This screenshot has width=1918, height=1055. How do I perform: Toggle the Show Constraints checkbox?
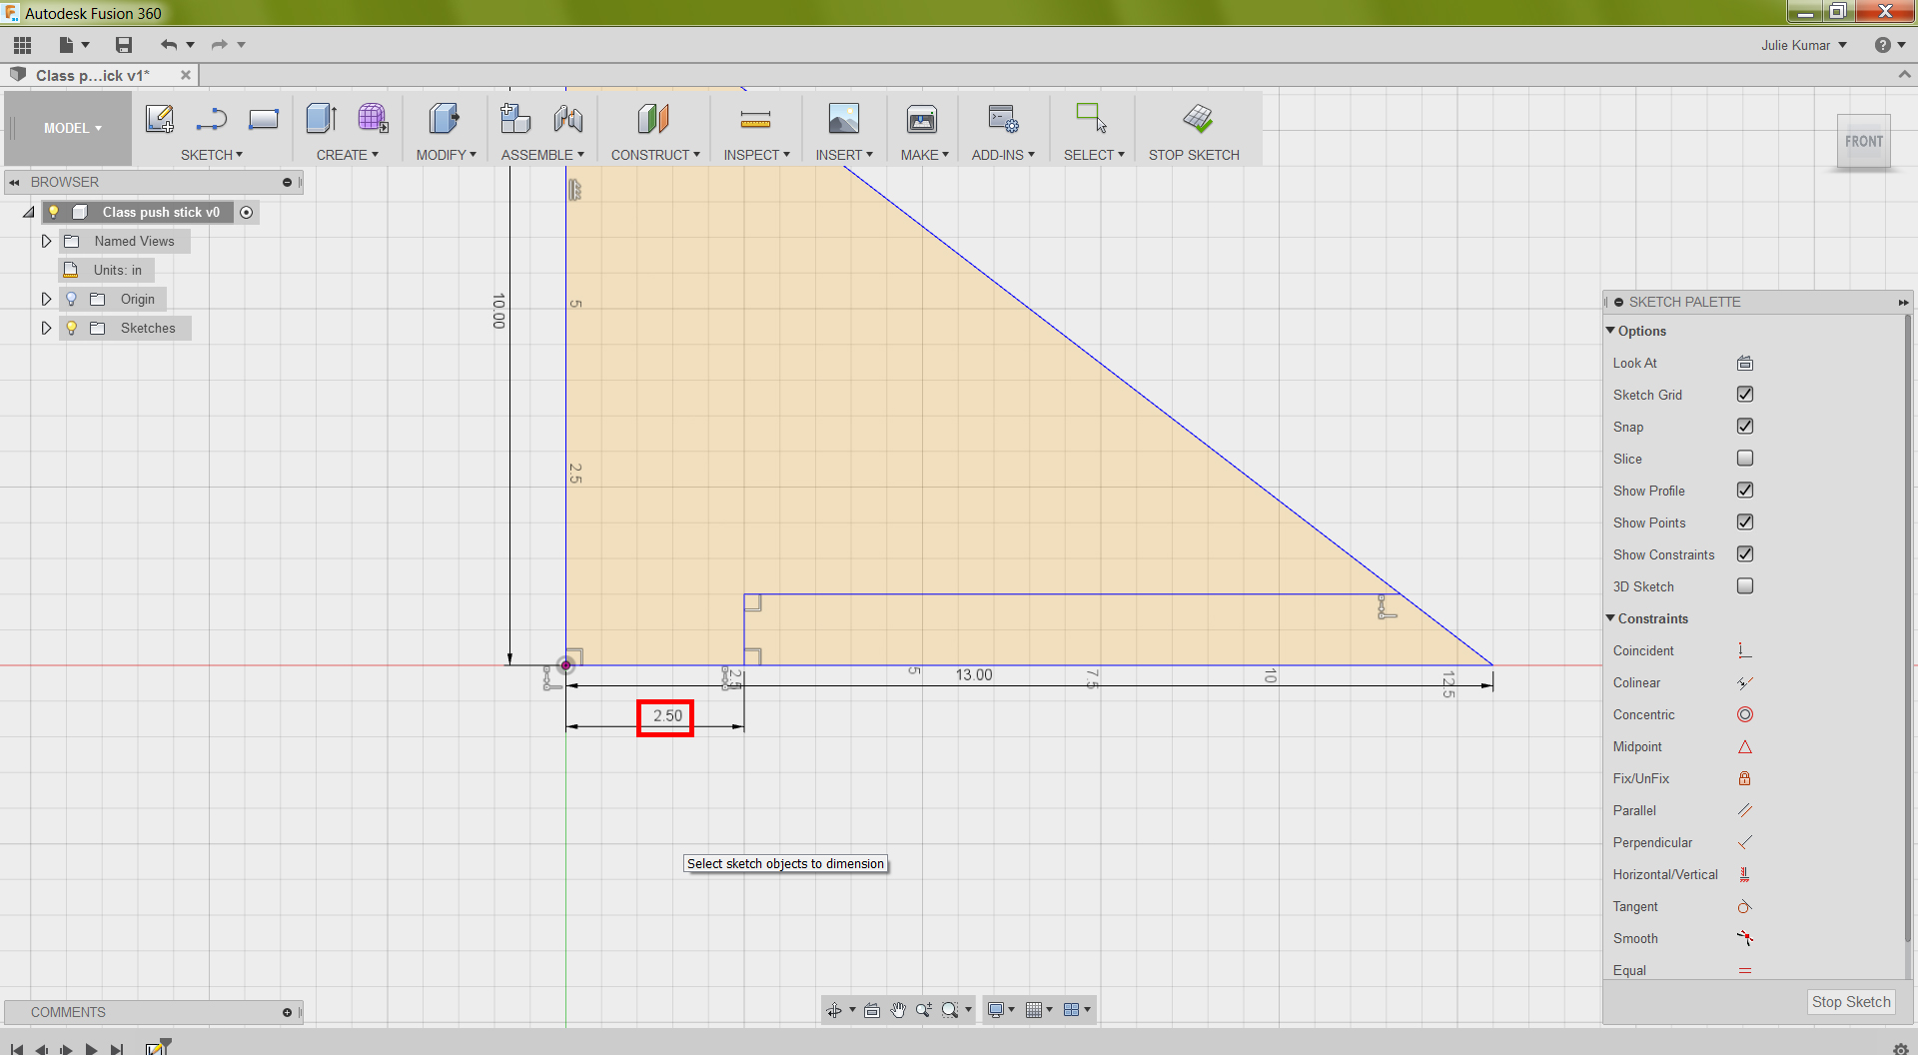pos(1745,554)
